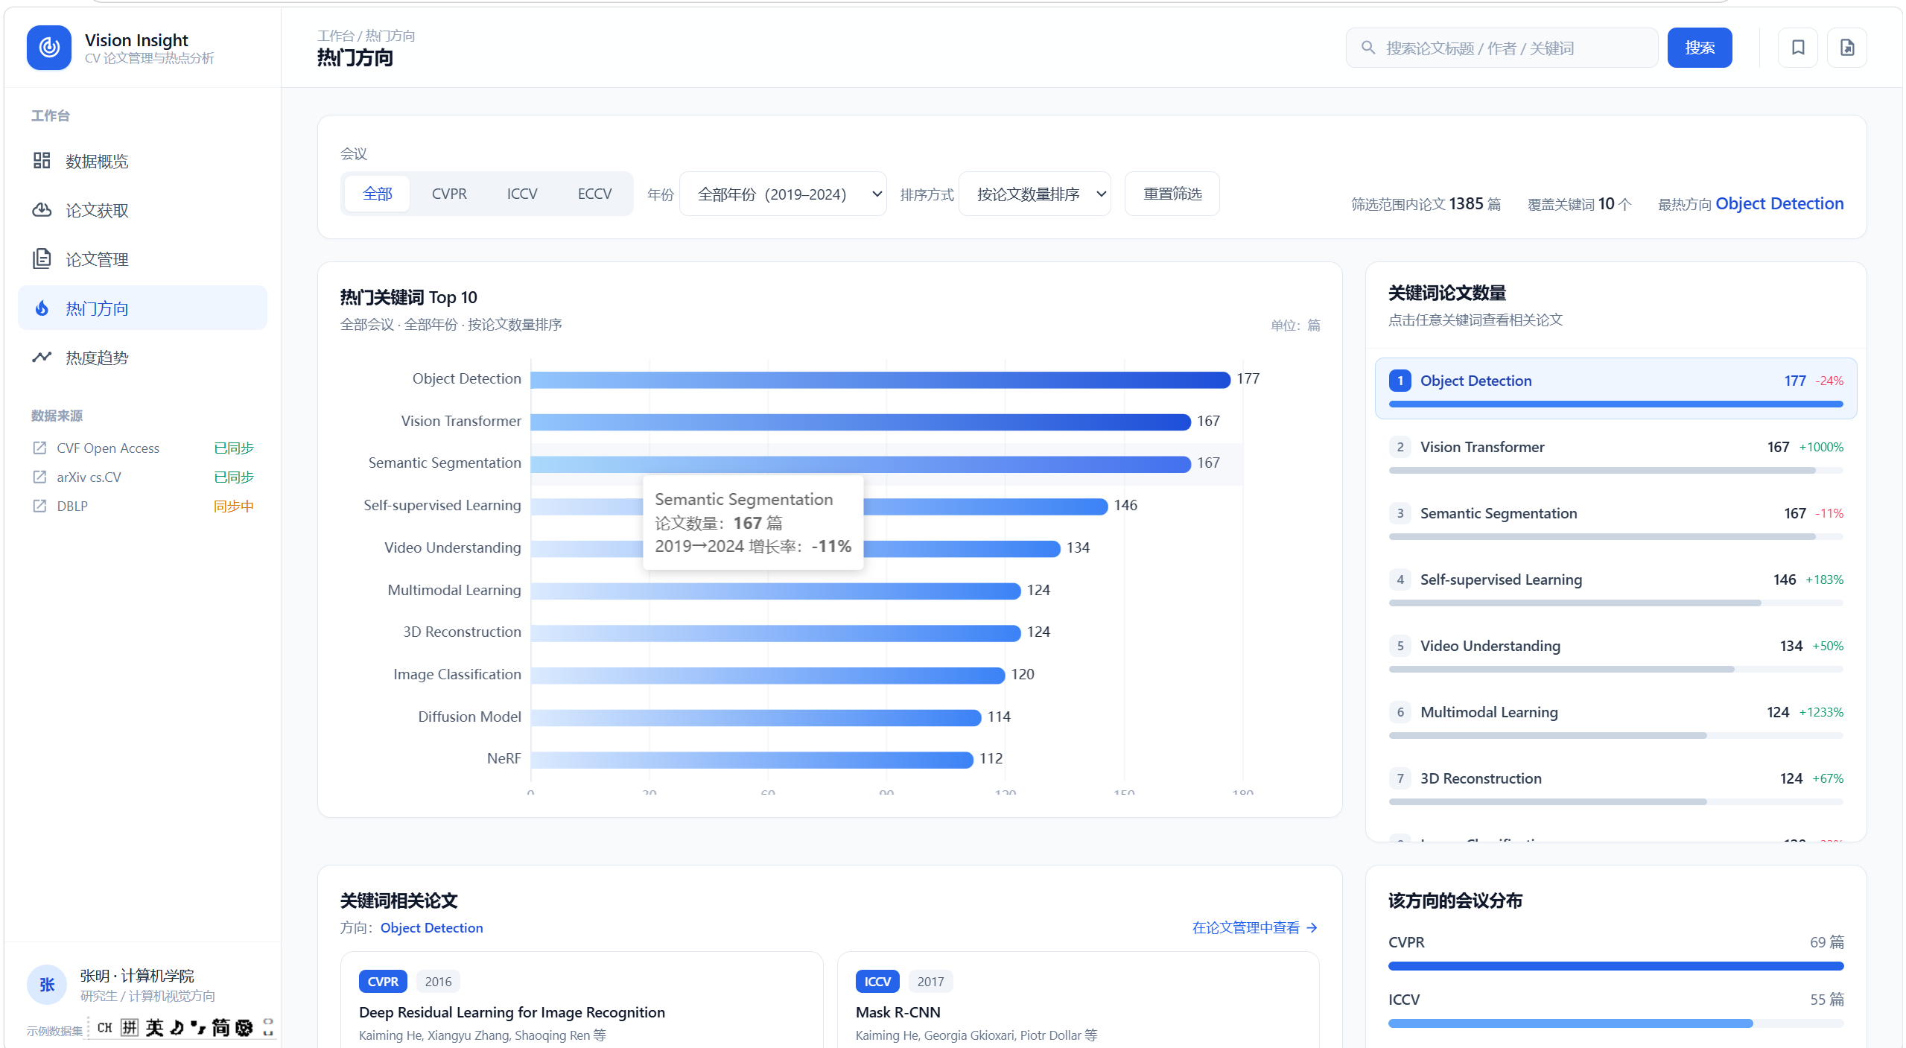Viewport: 1906px width, 1048px height.
Task: Go to 论文获取 menu item
Action: click(x=142, y=210)
